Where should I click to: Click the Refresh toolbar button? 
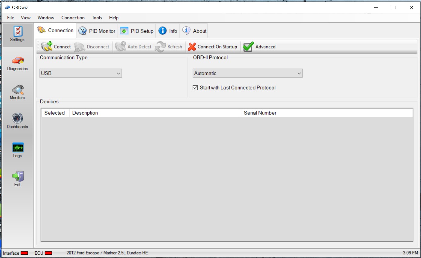tap(169, 47)
